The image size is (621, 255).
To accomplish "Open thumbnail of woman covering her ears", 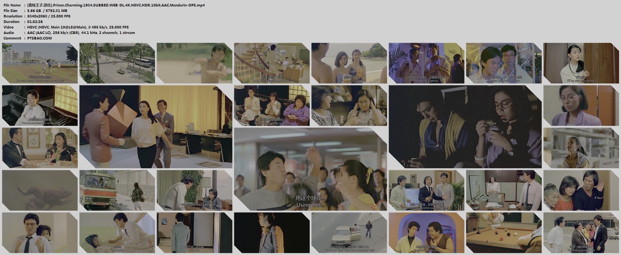I will tap(349, 105).
